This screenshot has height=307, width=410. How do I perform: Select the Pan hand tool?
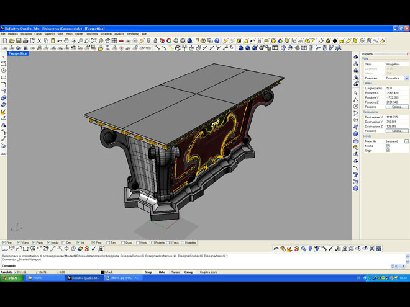coord(66,41)
